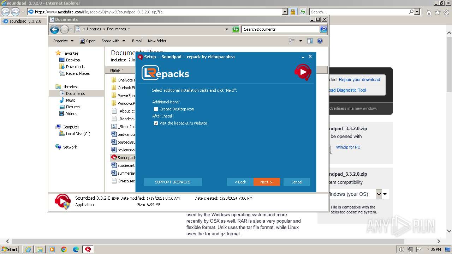
Task: Check the Create Desktop icon checkbox
Action: 156,109
